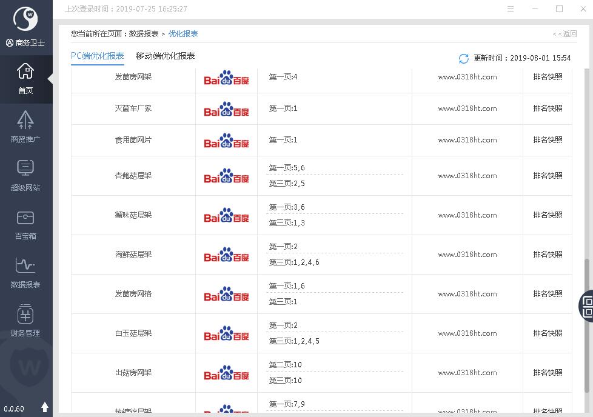Switch to the 移动端优化报表 tab
Image resolution: width=593 pixels, height=417 pixels.
tap(165, 56)
